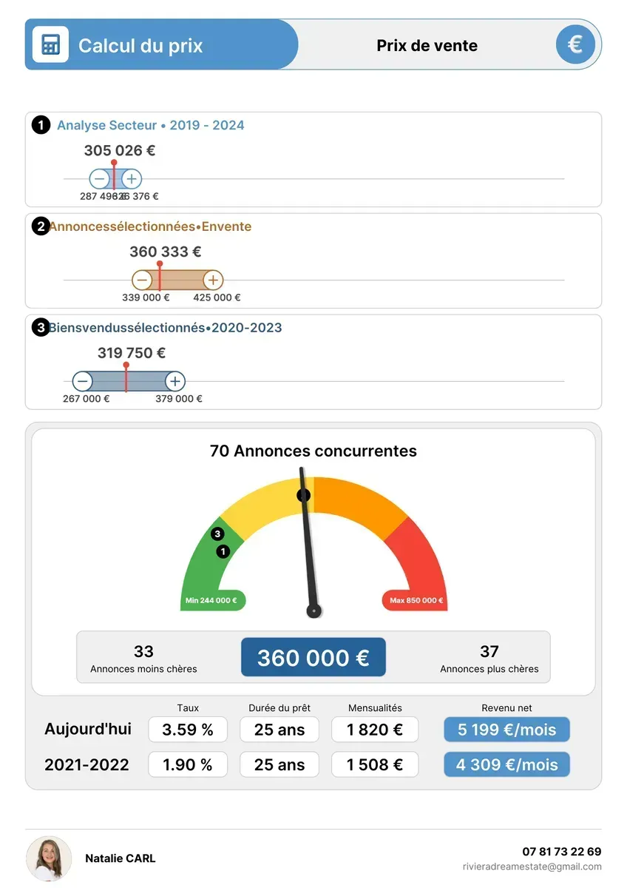This screenshot has height=888, width=627.
Task: Click the euro icon beside Prix de vente
Action: click(x=575, y=44)
